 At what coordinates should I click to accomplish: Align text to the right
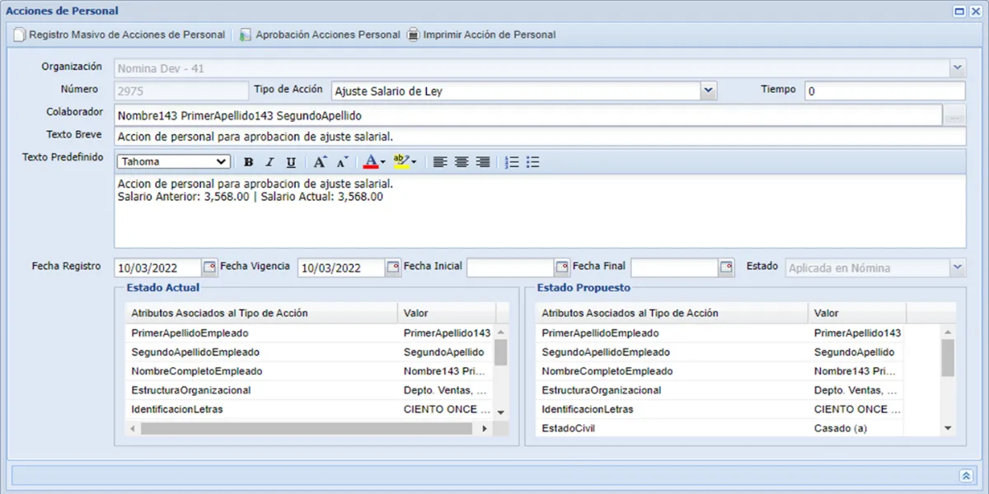[483, 162]
